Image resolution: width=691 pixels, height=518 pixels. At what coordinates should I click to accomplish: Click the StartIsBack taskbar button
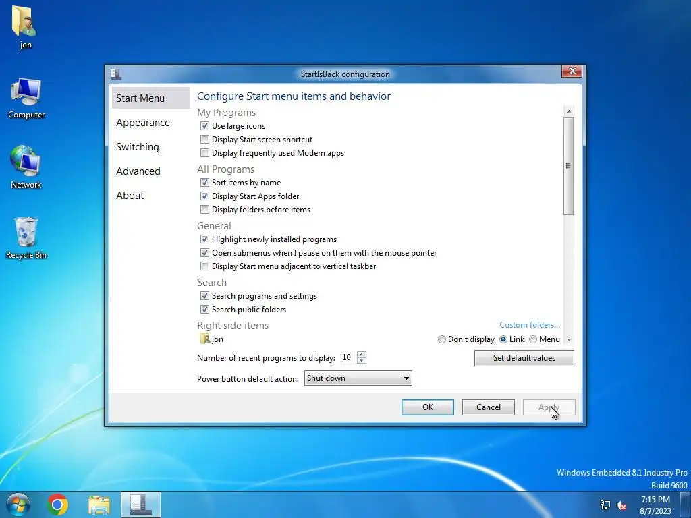pyautogui.click(x=140, y=505)
